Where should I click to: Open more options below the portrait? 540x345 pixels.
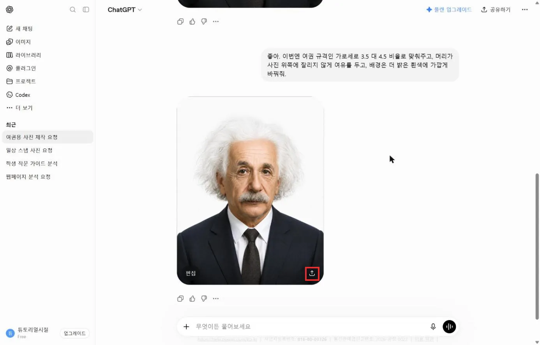[x=216, y=299]
